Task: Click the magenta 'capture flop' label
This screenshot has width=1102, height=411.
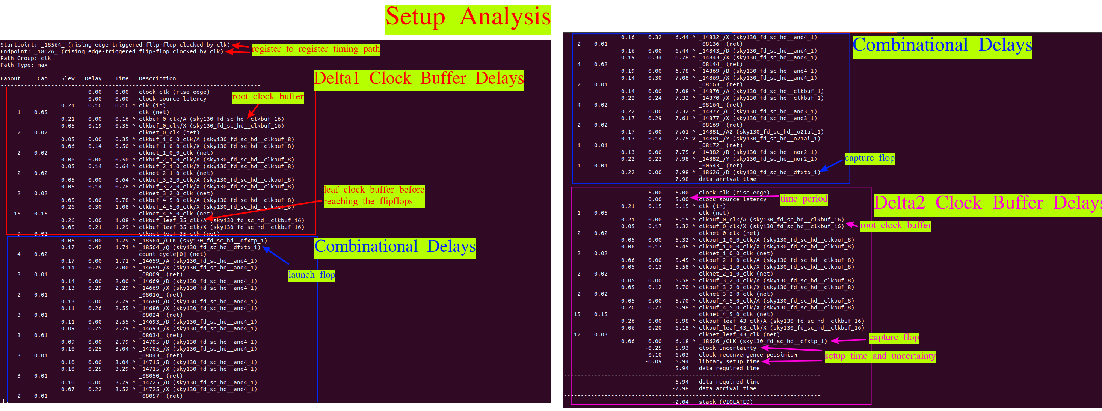Action: tap(893, 338)
